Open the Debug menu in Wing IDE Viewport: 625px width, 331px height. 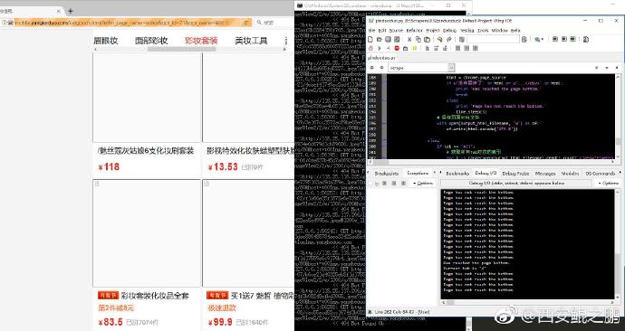pyautogui.click(x=449, y=30)
